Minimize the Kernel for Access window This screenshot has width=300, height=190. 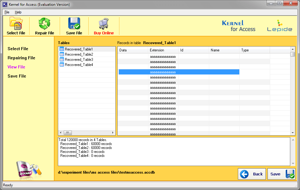(x=271, y=3)
